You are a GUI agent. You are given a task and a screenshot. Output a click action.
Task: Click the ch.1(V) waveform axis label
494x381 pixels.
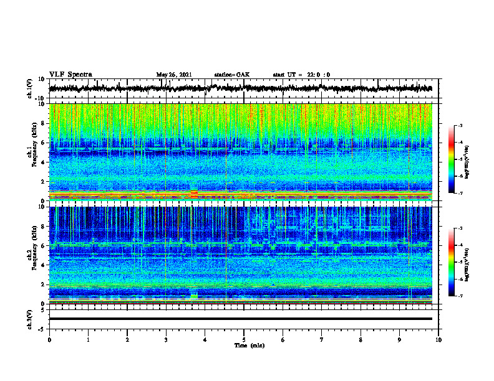coord(30,88)
